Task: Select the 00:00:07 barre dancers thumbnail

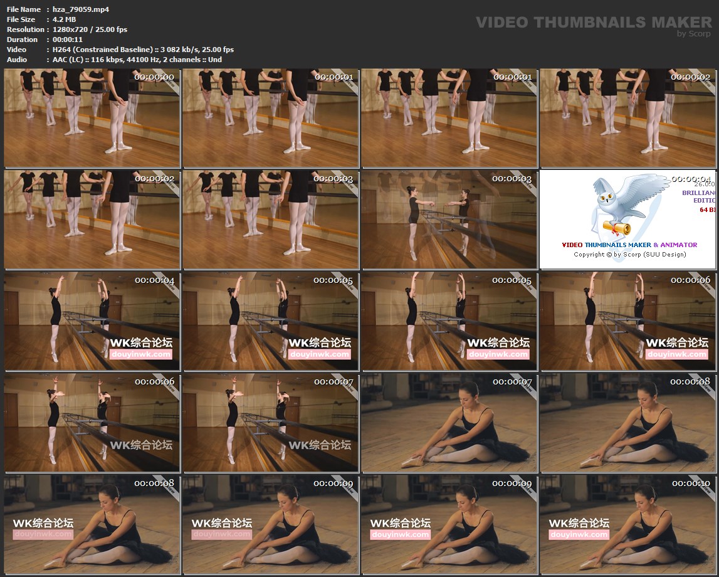Action: 270,423
